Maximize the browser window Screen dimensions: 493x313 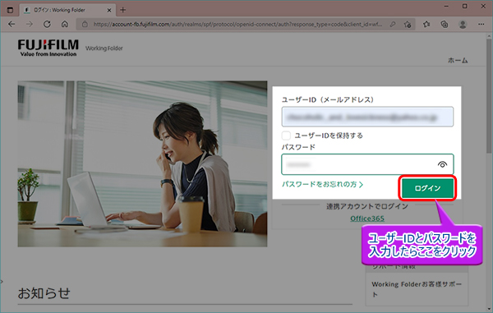click(465, 7)
